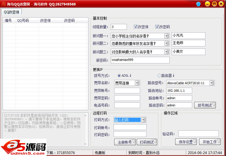
Task: Click the 路由帐号 field
Action: [179, 98]
